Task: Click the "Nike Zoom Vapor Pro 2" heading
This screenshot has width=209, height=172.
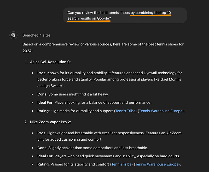Action: click(50, 122)
